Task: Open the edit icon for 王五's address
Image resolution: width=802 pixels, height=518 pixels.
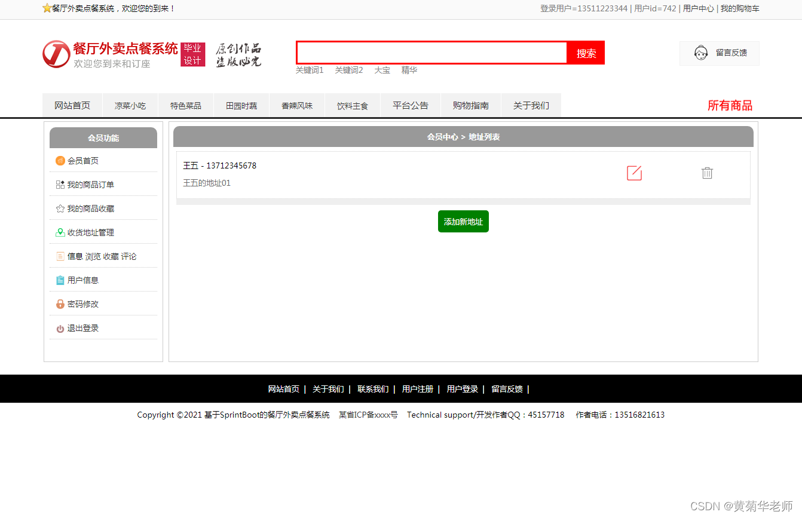Action: click(634, 173)
